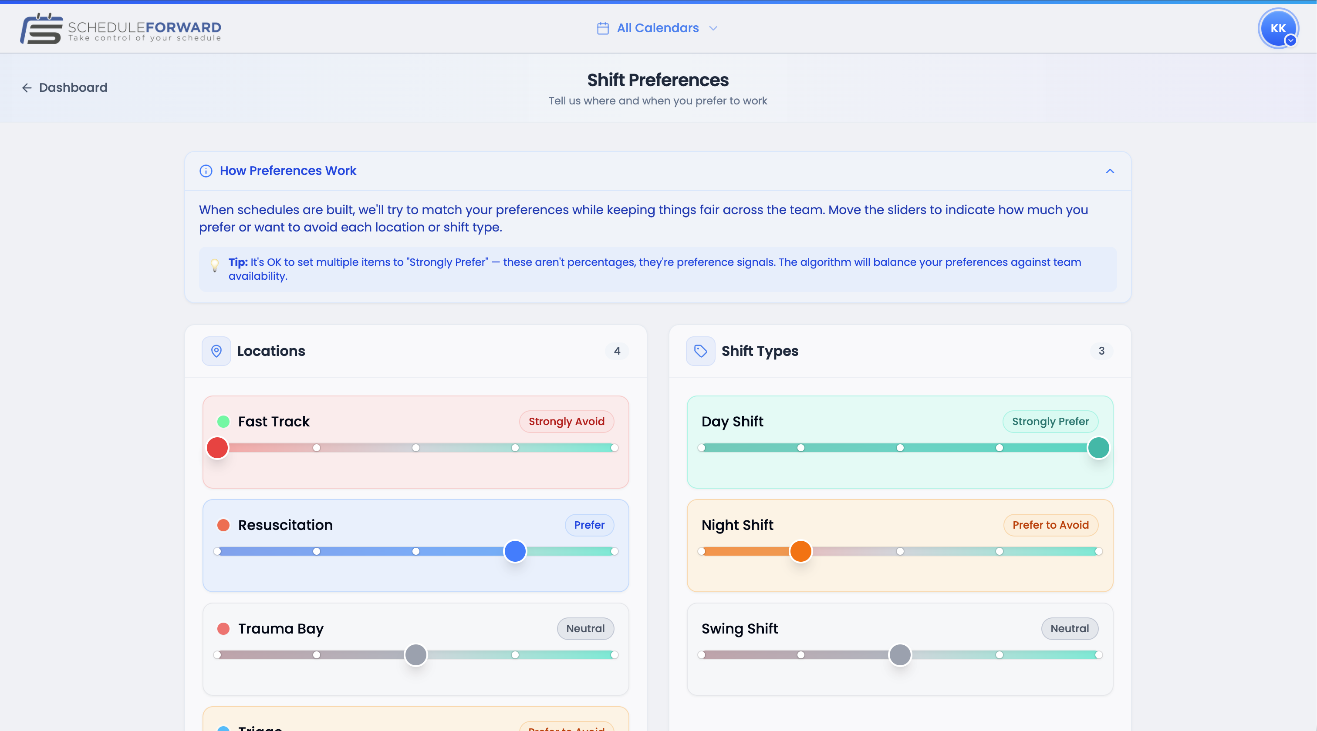Screen dimensions: 1317x731
Task: Click the Neutral badge on Swing Shift
Action: pyautogui.click(x=1070, y=629)
